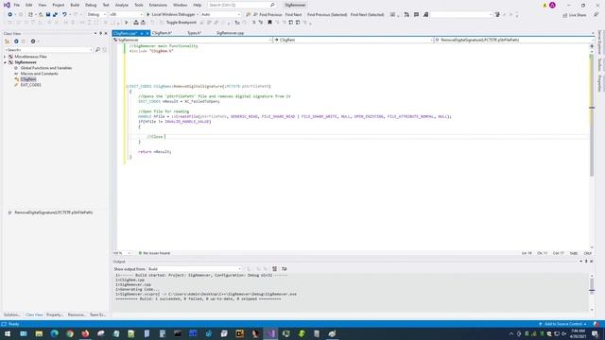
Task: Open the Auto dropdown in toolbar
Action: [x=220, y=15]
